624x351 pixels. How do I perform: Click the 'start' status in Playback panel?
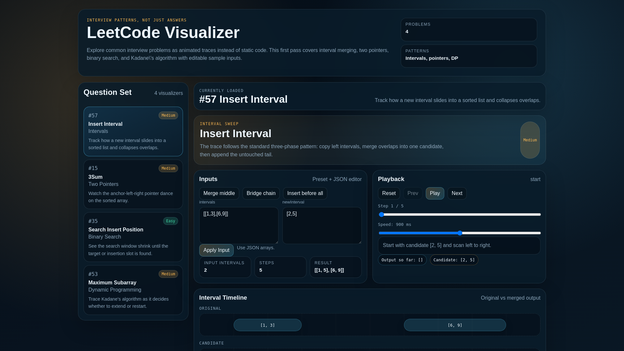tap(535, 179)
